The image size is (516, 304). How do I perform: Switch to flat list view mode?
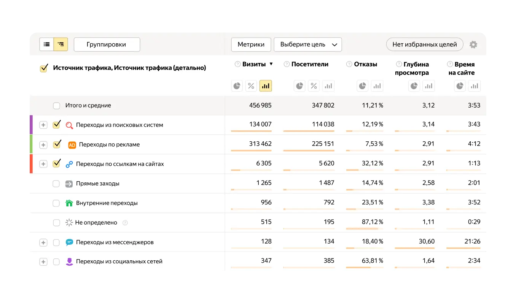(x=46, y=44)
